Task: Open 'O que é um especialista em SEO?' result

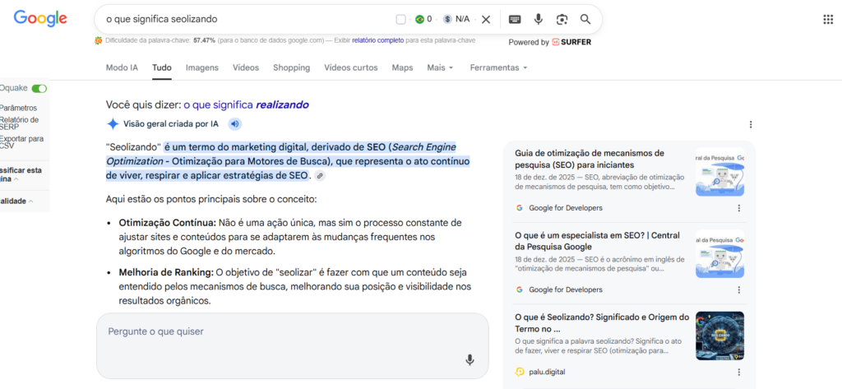Action: click(597, 241)
